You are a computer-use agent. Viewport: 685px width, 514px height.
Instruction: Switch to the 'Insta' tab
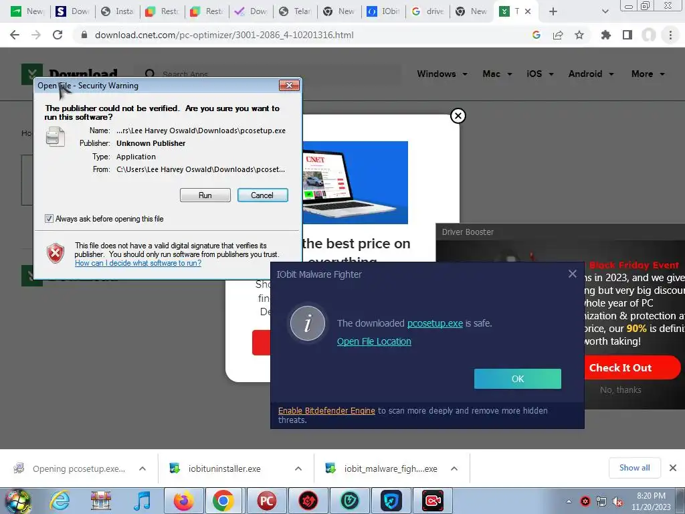pos(118,11)
